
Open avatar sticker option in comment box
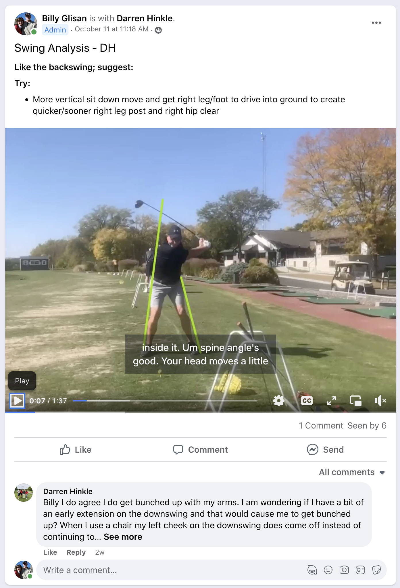(x=312, y=570)
